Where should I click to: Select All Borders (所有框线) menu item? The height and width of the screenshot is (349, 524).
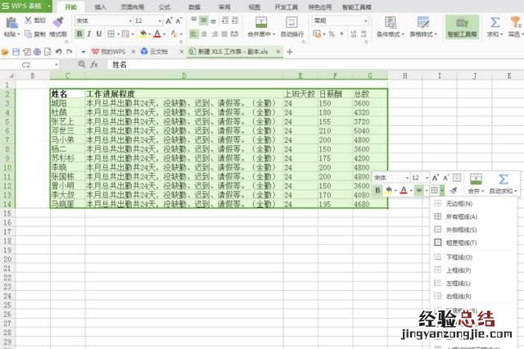pyautogui.click(x=473, y=216)
